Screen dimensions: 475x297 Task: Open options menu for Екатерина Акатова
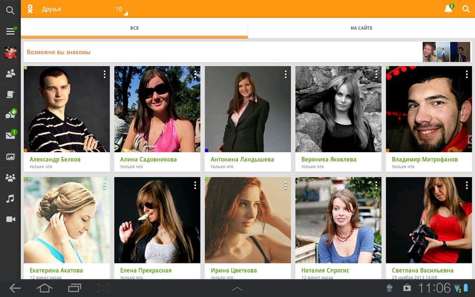[104, 185]
